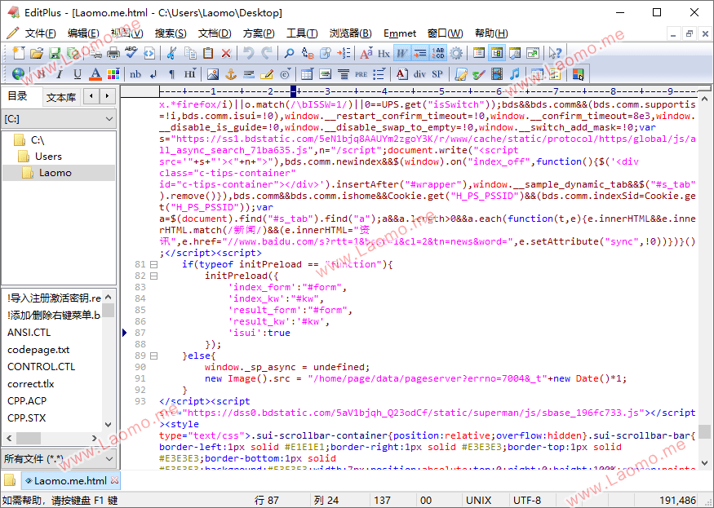Screen dimensions: 714x508
Task: Open the 文件(F) menu
Action: pos(40,33)
